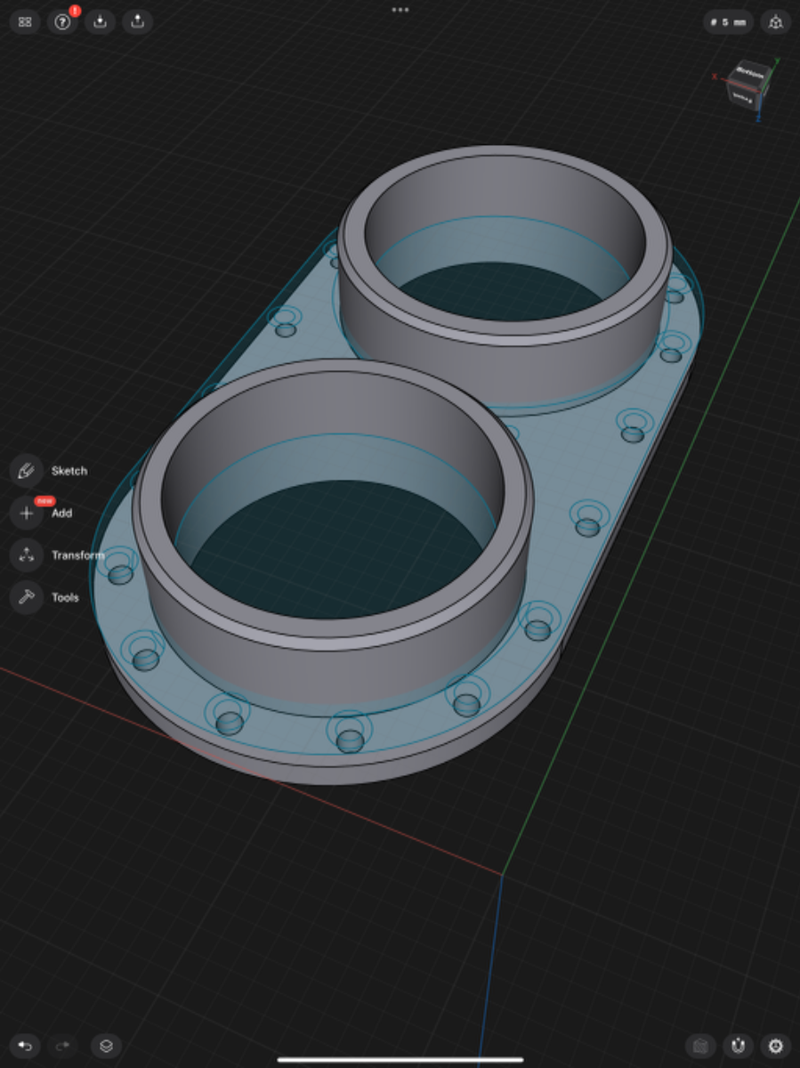Open the settings gear

pos(776,1046)
